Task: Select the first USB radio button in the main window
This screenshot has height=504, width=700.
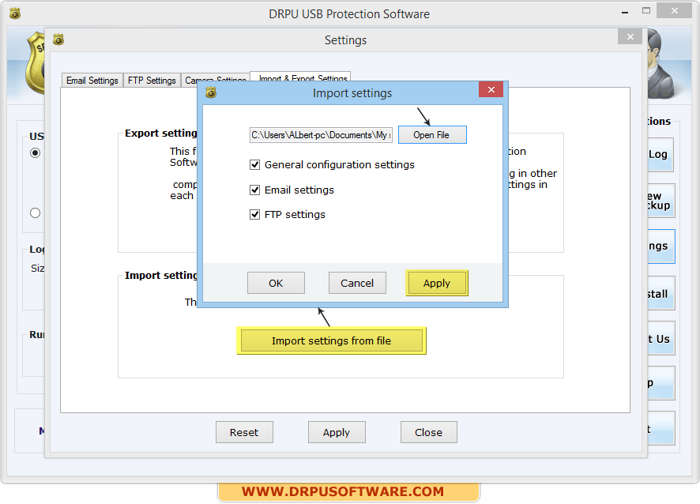Action: 36,153
